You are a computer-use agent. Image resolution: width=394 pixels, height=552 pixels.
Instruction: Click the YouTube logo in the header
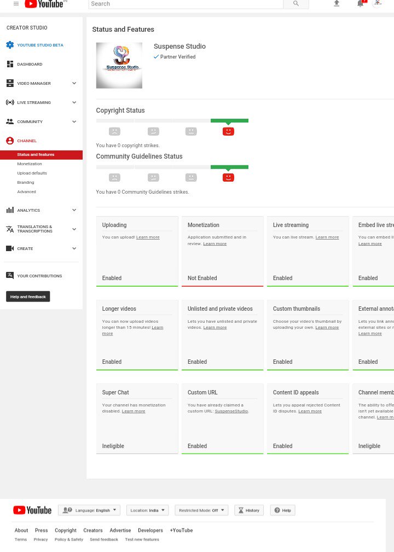coord(44,4)
